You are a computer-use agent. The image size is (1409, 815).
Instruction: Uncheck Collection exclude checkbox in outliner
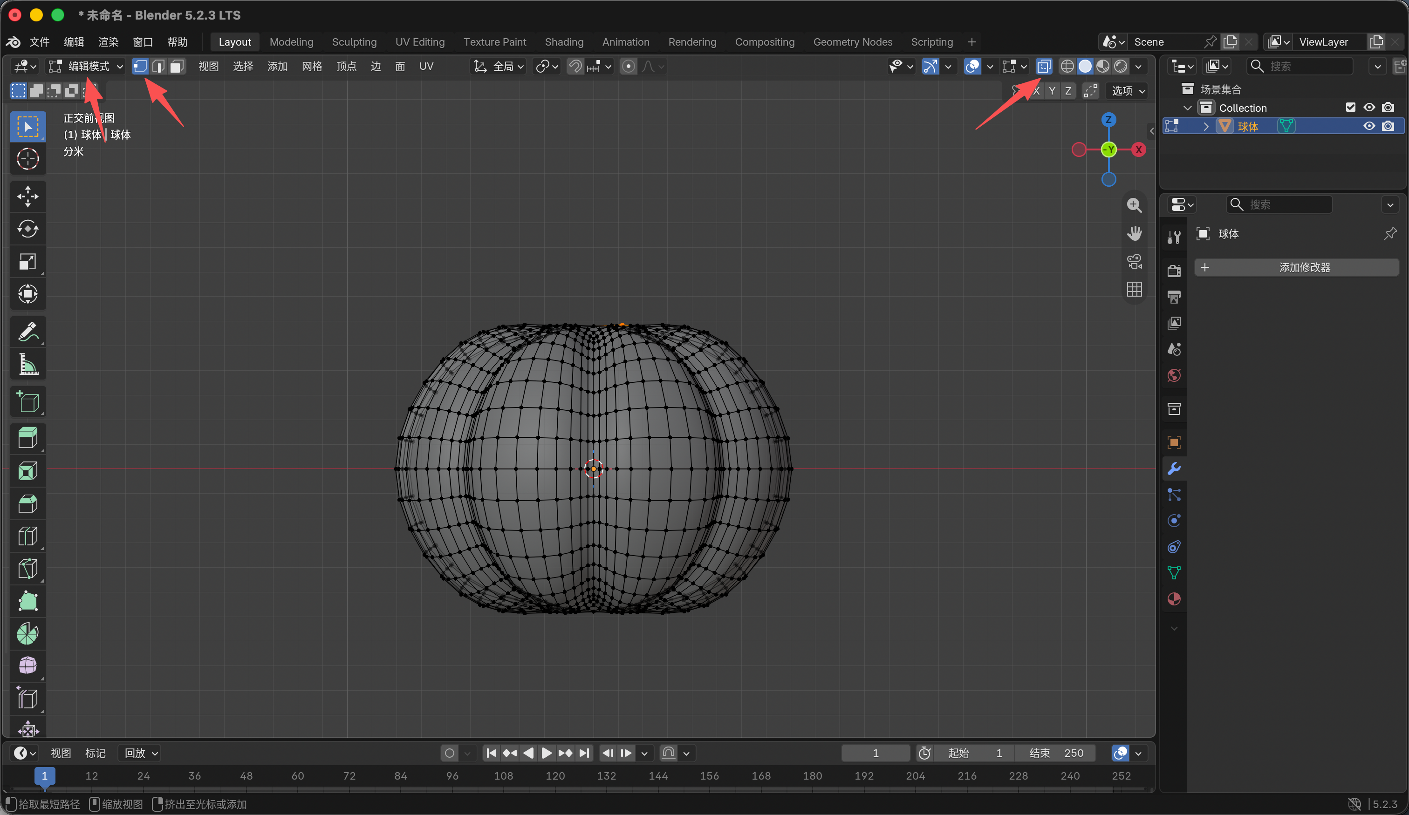(1350, 107)
